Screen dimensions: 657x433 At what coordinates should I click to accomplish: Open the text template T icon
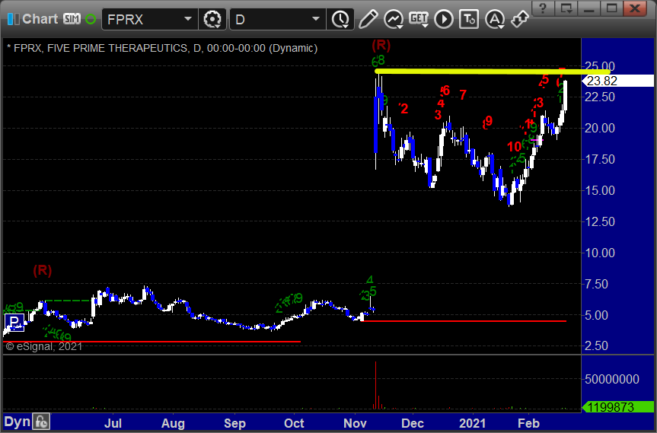tap(469, 19)
